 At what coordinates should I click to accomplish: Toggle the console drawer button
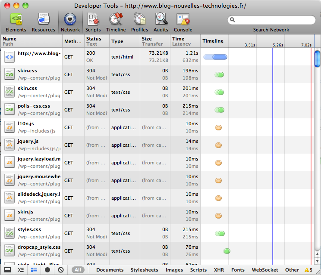pyautogui.click(x=20, y=270)
